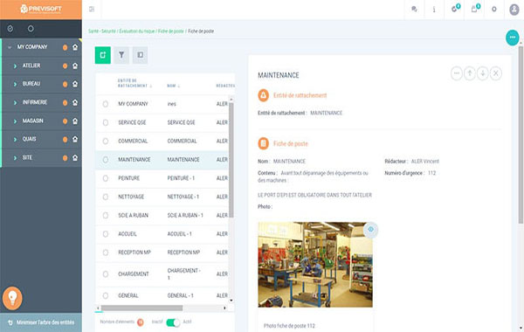Open the Évaluation du risque breadcrumb link
The width and height of the screenshot is (524, 332).
coord(137,31)
